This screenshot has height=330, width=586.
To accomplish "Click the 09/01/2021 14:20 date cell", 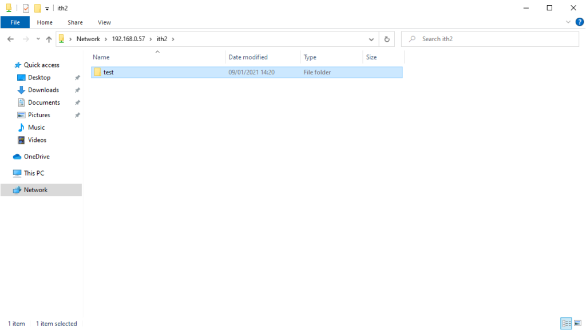I will click(252, 73).
